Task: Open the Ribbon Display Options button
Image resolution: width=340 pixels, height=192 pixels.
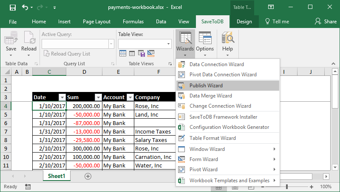Action: coord(271,7)
